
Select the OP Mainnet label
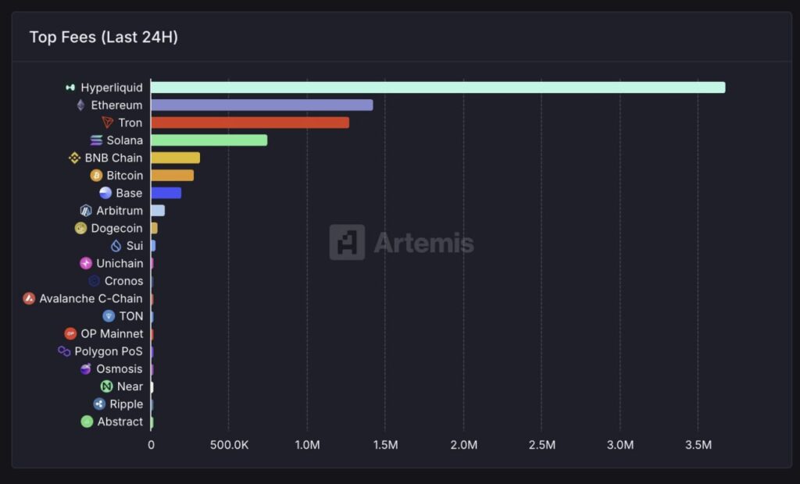coord(112,333)
